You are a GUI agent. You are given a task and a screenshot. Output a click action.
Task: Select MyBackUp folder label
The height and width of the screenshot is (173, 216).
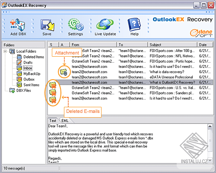tap(32, 74)
